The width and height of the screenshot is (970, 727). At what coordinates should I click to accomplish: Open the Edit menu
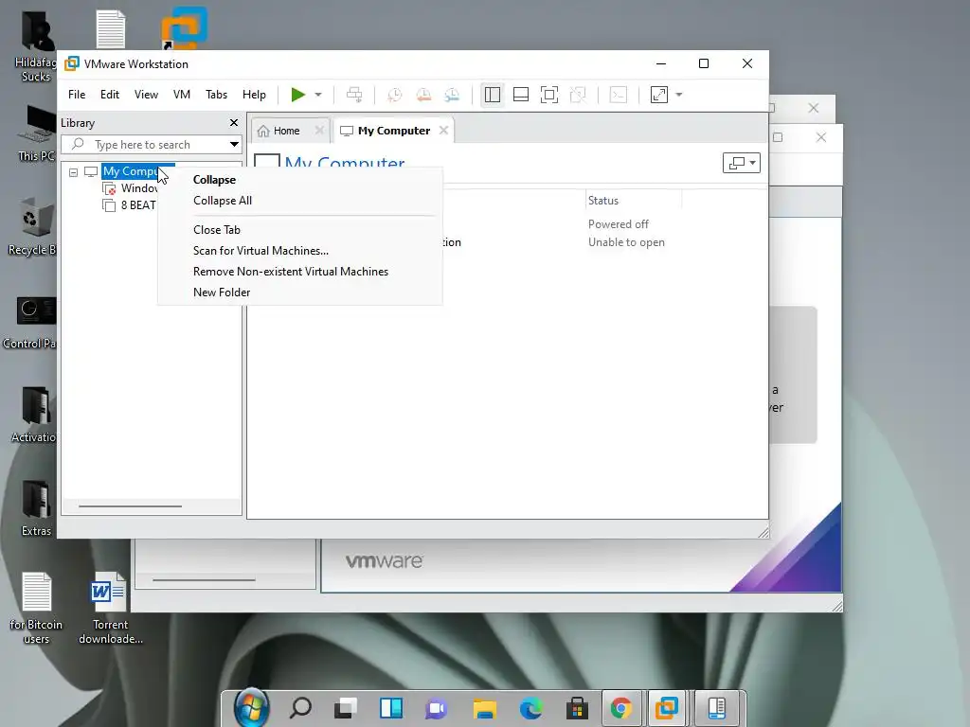tap(110, 95)
